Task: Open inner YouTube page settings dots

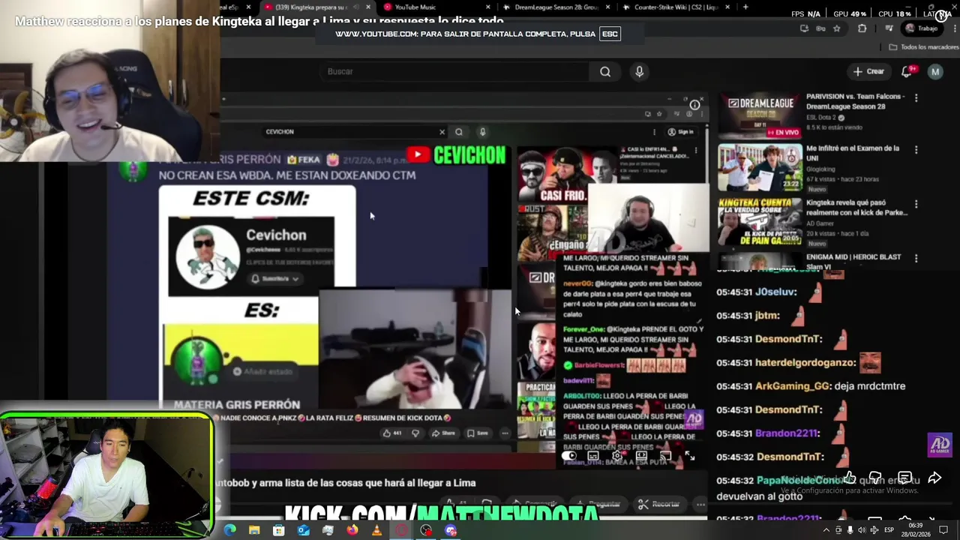Action: (x=654, y=132)
